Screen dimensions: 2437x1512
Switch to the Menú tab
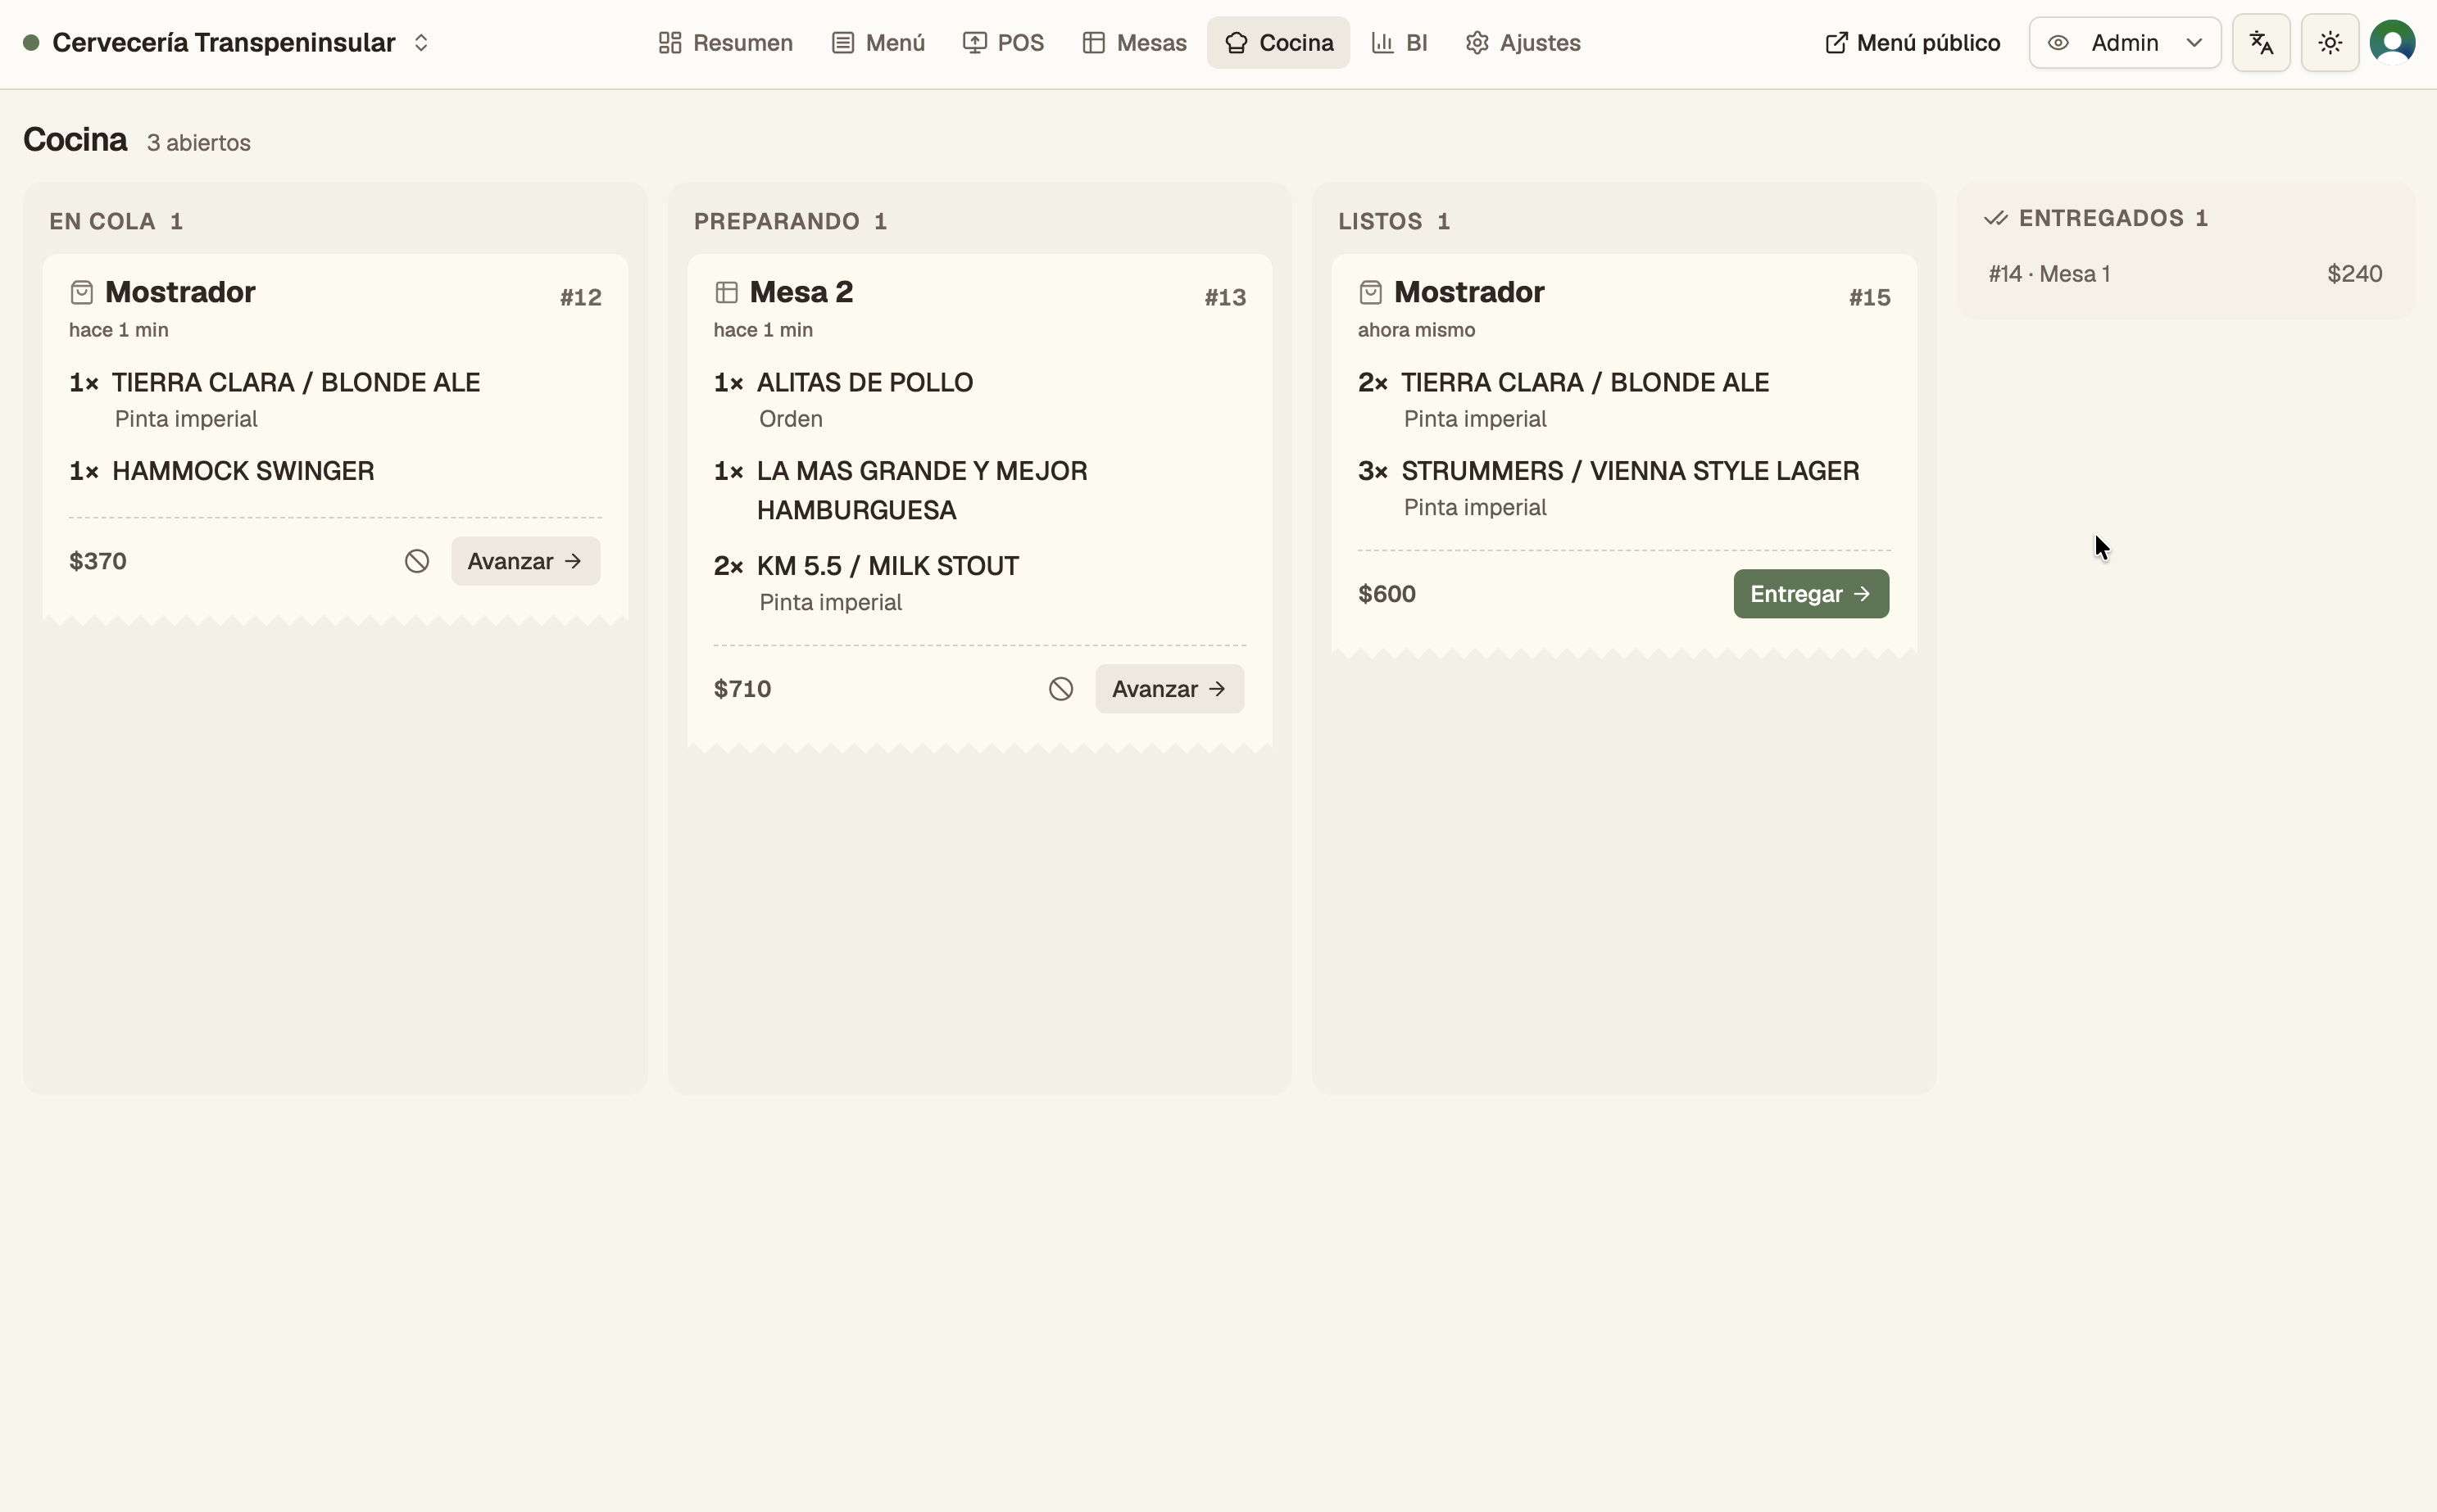(x=878, y=43)
